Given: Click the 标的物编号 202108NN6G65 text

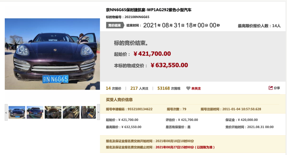Looking at the screenshot, I should pyautogui.click(x=128, y=17).
